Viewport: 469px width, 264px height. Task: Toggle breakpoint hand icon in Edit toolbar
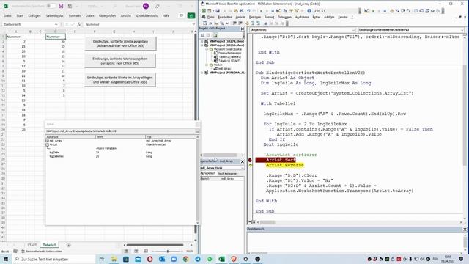click(248, 23)
